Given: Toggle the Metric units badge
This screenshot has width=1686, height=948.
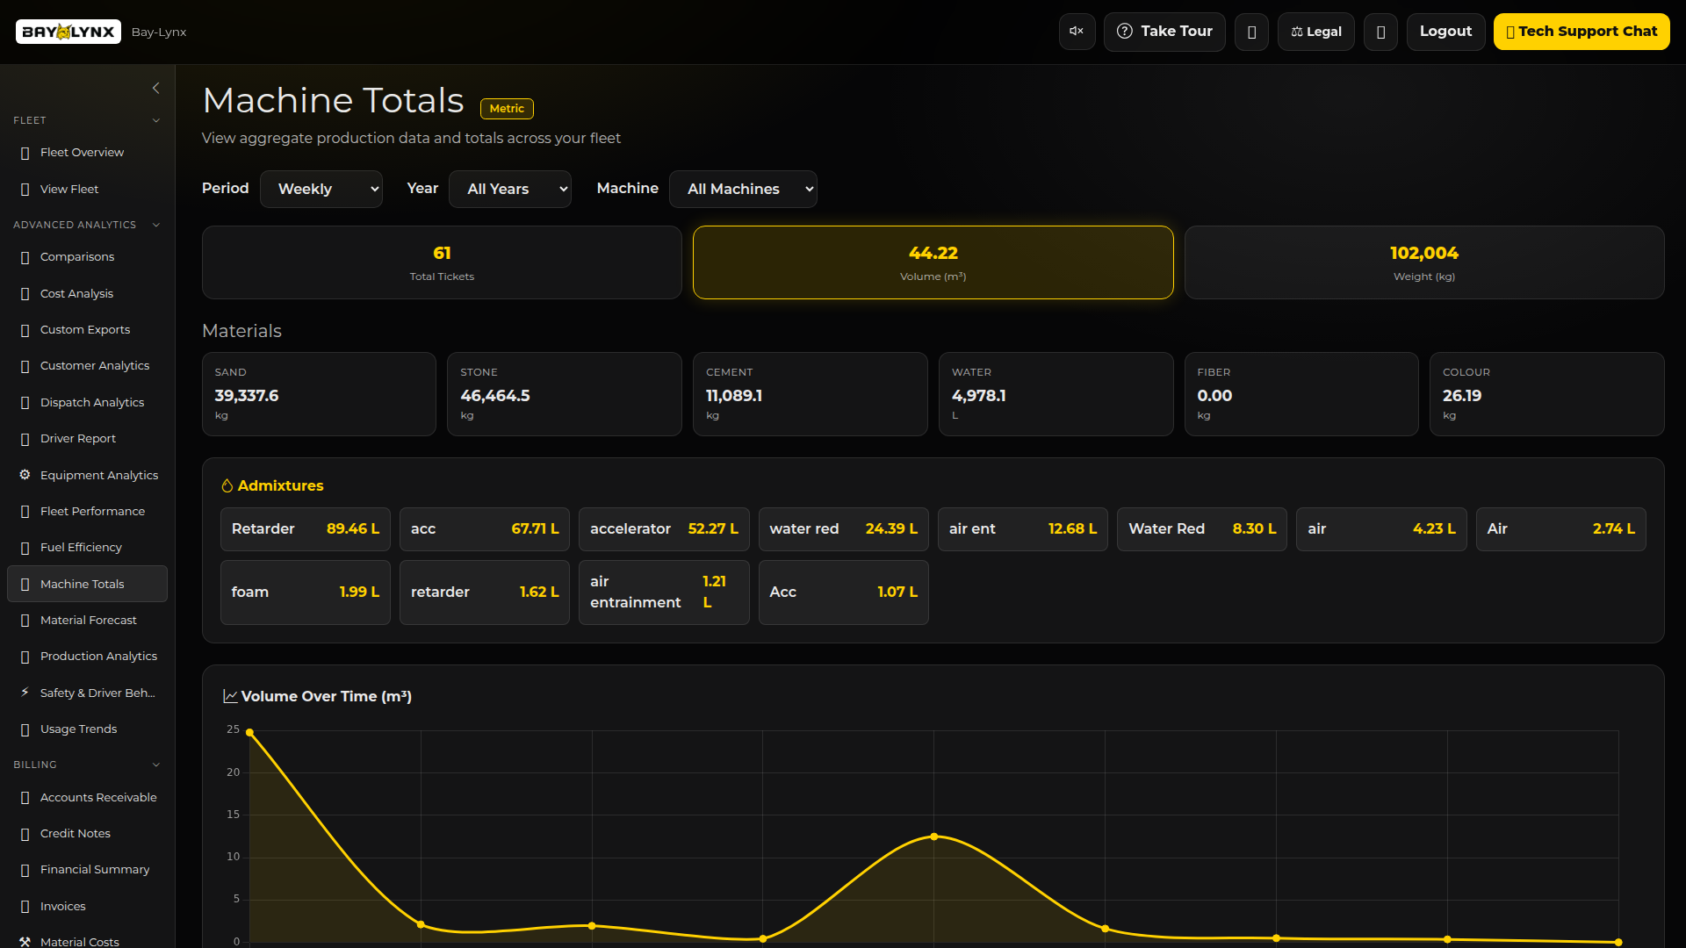Looking at the screenshot, I should [x=507, y=108].
